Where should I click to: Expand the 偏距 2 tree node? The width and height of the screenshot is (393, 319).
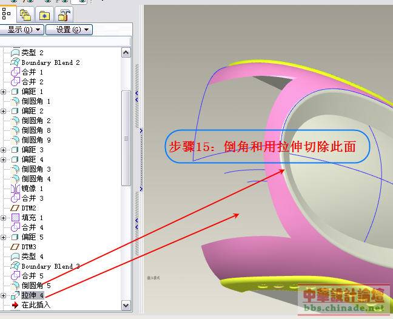tap(3, 111)
